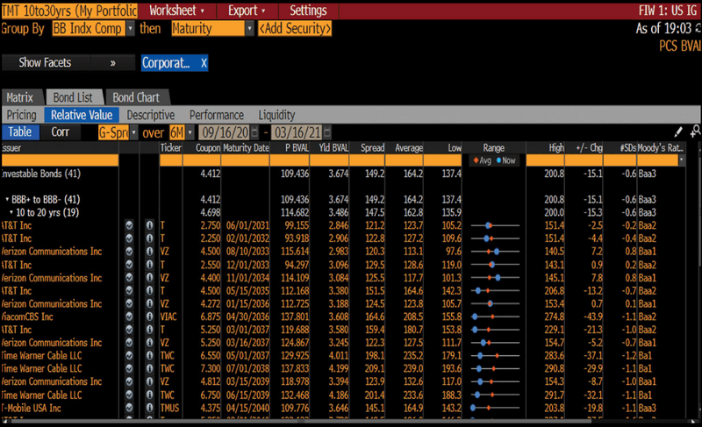Image resolution: width=702 pixels, height=427 pixels.
Task: Click checkmark icon for AT&T 2.250 02/01/2032 bond
Action: pyautogui.click(x=129, y=238)
